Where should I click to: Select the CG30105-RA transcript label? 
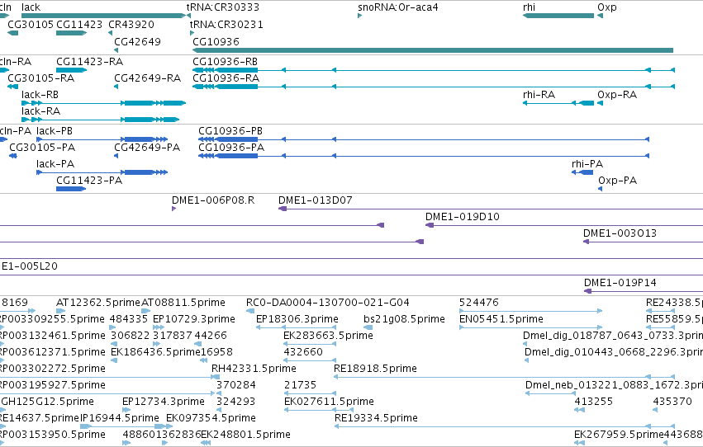pos(40,78)
